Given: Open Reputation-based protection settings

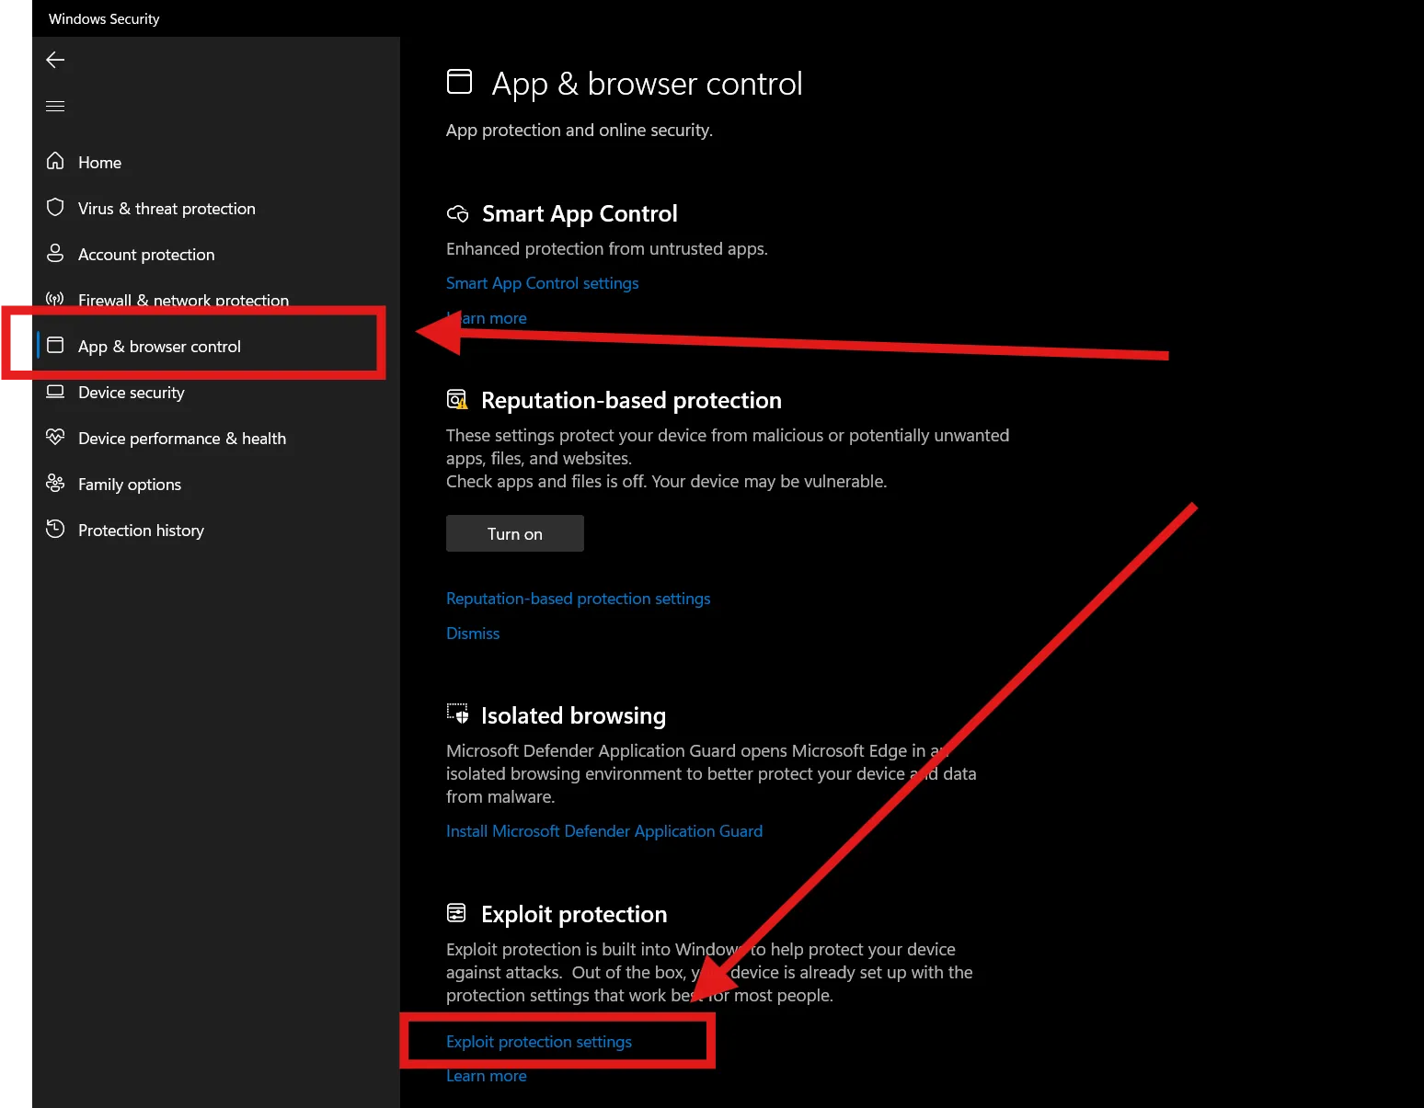Looking at the screenshot, I should click(578, 598).
